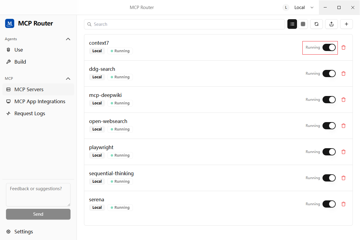
Task: Turn off sequential-thinking server toggle
Action: click(x=329, y=178)
